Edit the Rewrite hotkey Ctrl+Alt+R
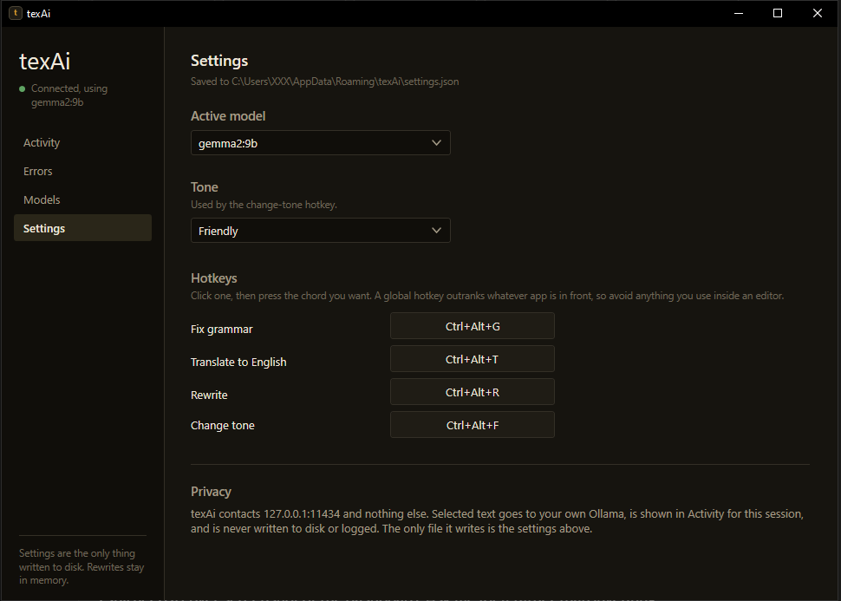This screenshot has height=601, width=841. tap(472, 392)
